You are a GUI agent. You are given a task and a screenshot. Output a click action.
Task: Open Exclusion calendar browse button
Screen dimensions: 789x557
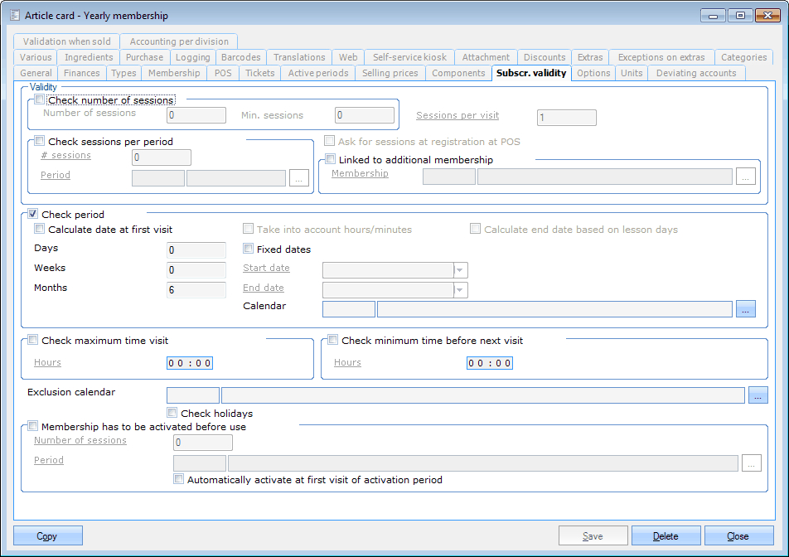coord(758,395)
